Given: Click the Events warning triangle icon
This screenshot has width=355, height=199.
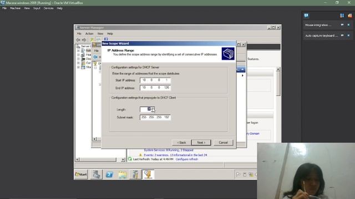Looking at the screenshot, I should click(x=140, y=155).
